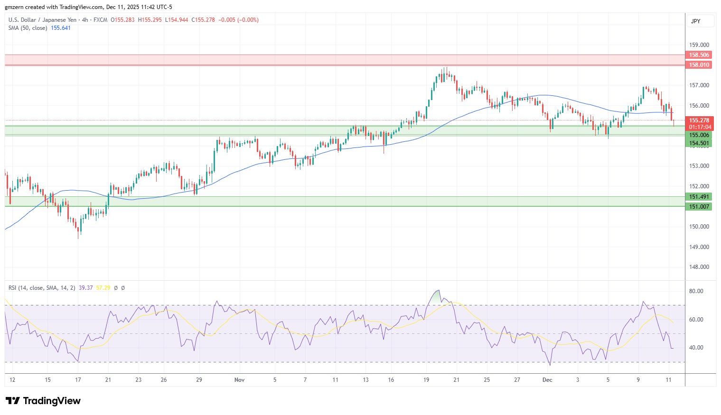Click the high price H155.295
The height and width of the screenshot is (415, 721).
150,20
